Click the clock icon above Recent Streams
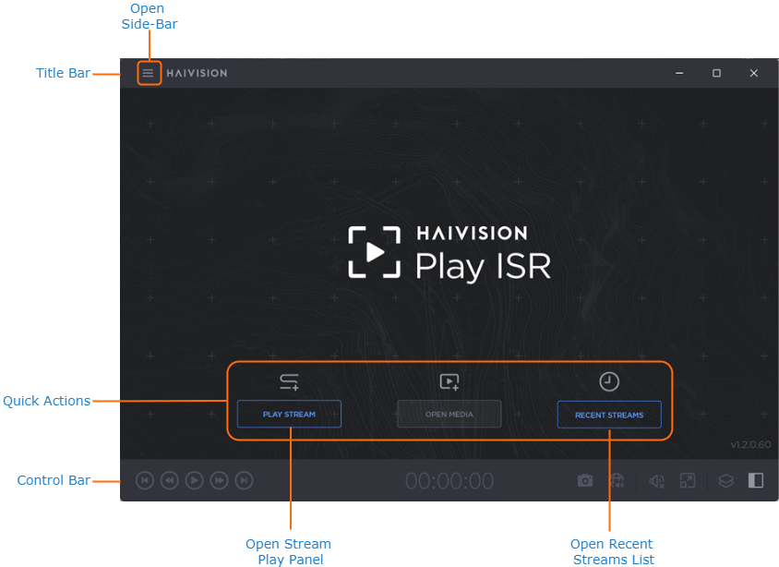 point(609,381)
